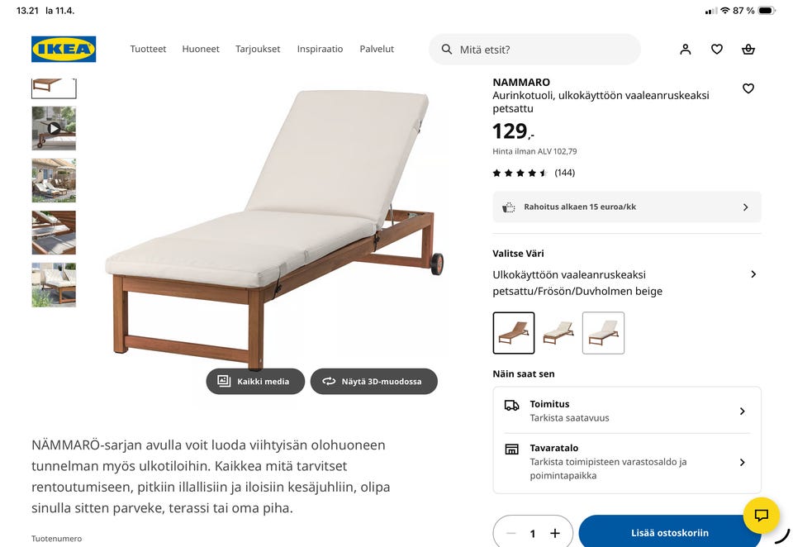Viewport: 793px width, 547px height.
Task: Expand the Tavaratalo store availability row
Action: click(627, 462)
